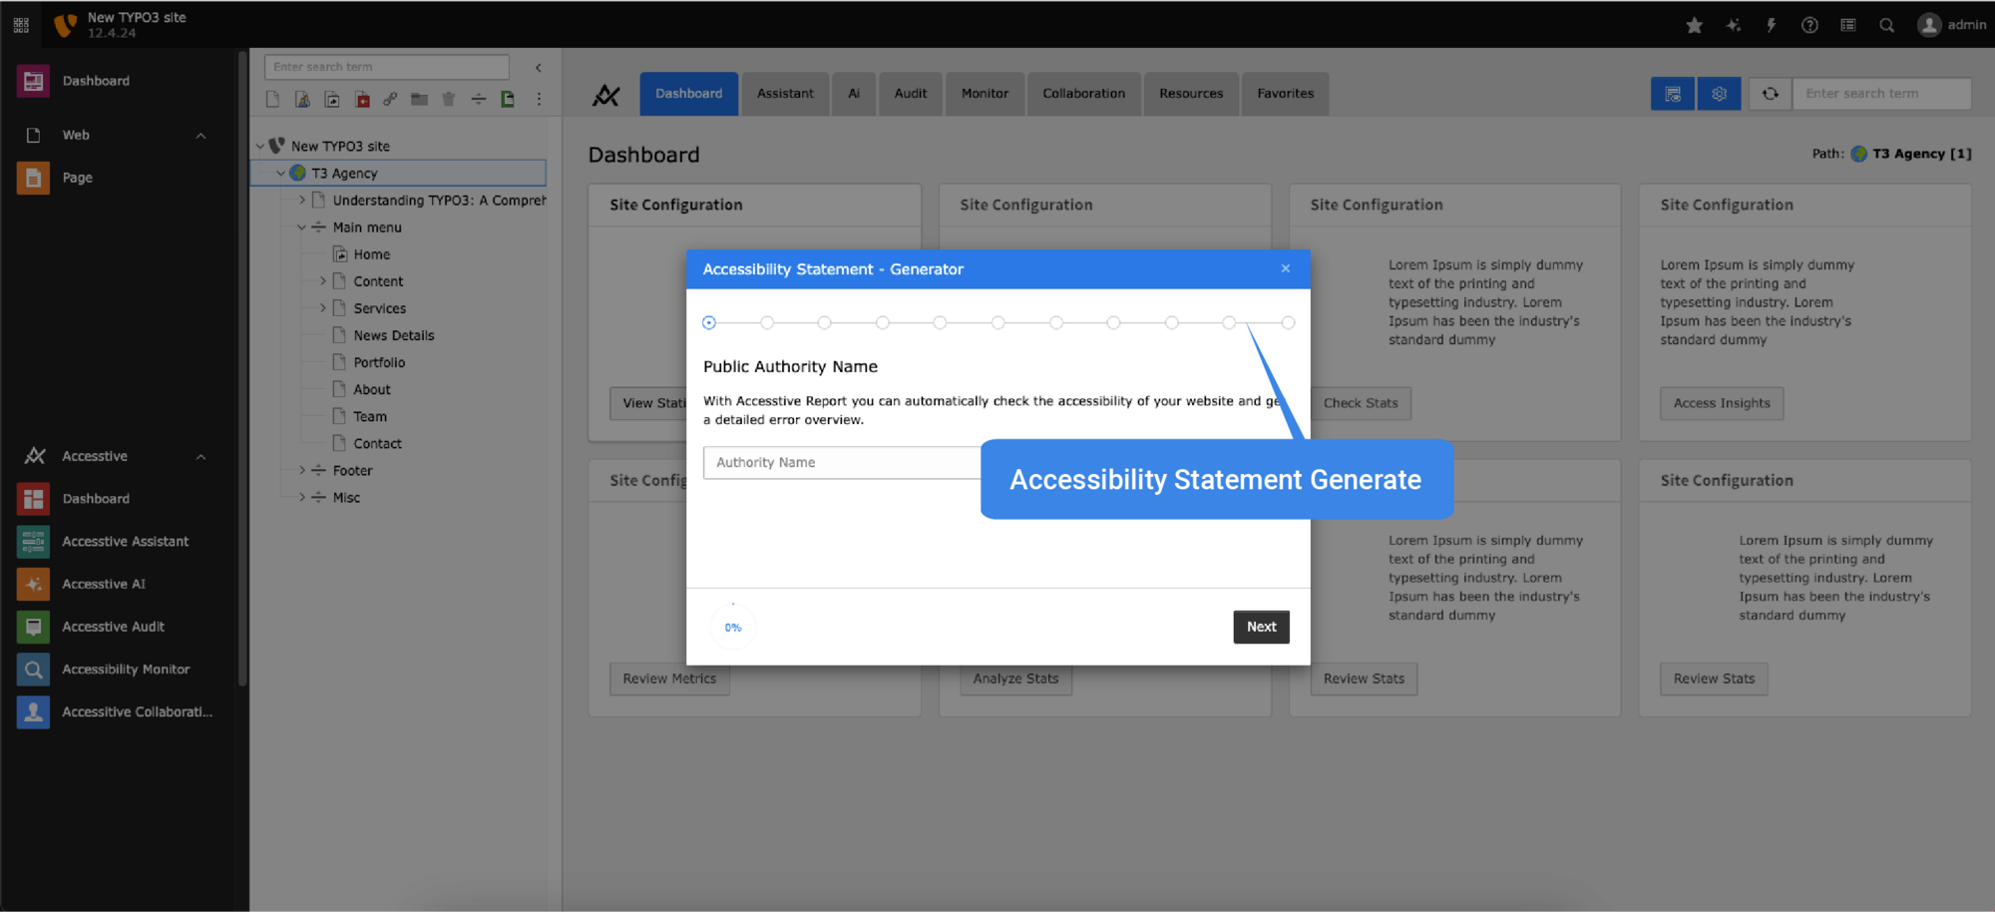This screenshot has width=1995, height=912.
Task: Switch to the Favorites tab
Action: click(1286, 94)
